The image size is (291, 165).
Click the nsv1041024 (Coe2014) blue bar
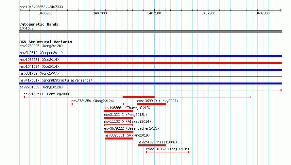pyautogui.click(x=150, y=70)
